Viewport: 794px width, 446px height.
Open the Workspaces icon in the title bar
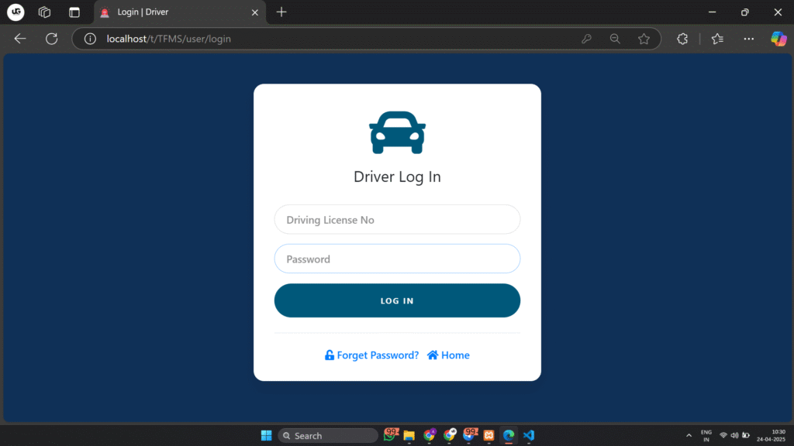(x=44, y=12)
